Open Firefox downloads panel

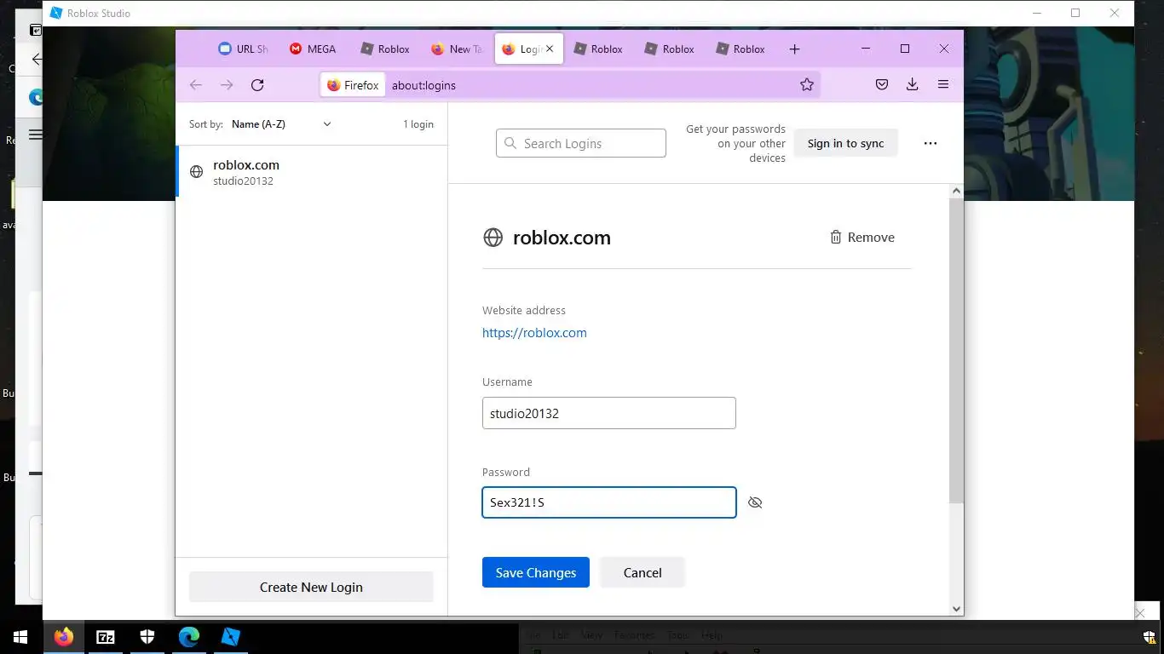tap(912, 84)
